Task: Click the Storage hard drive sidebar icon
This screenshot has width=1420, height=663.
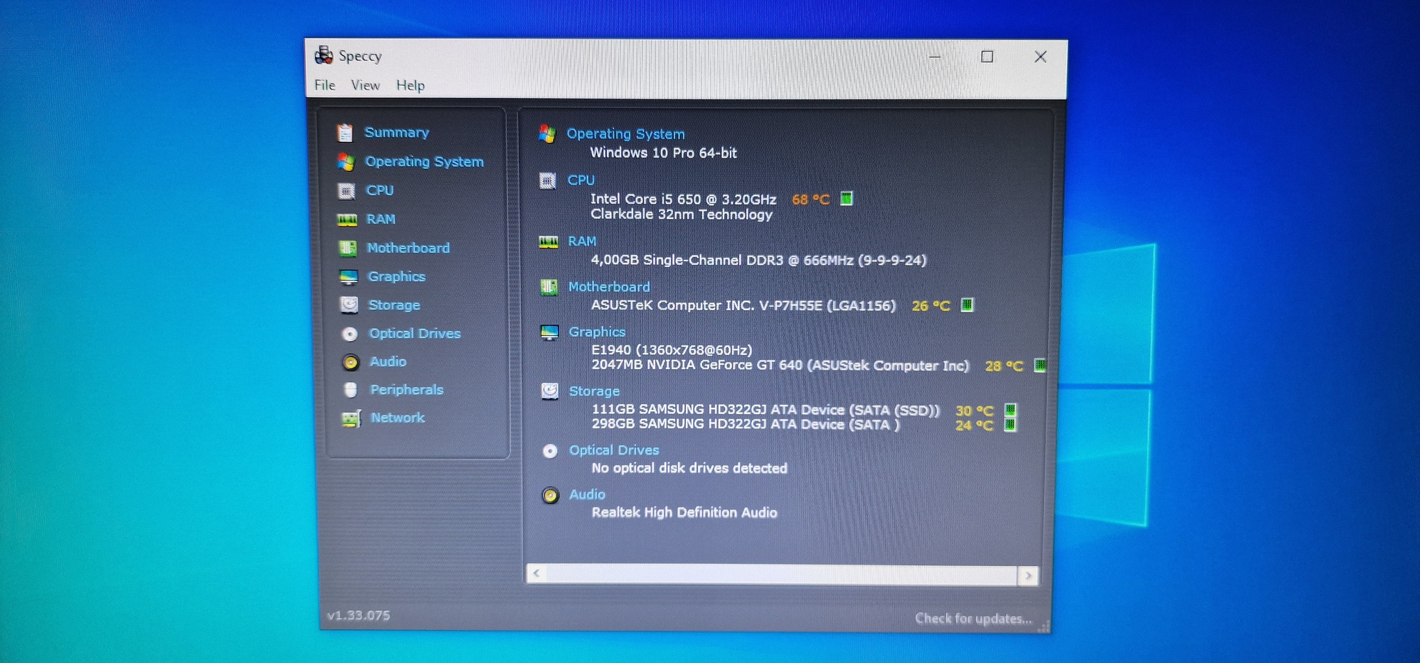Action: pos(349,305)
